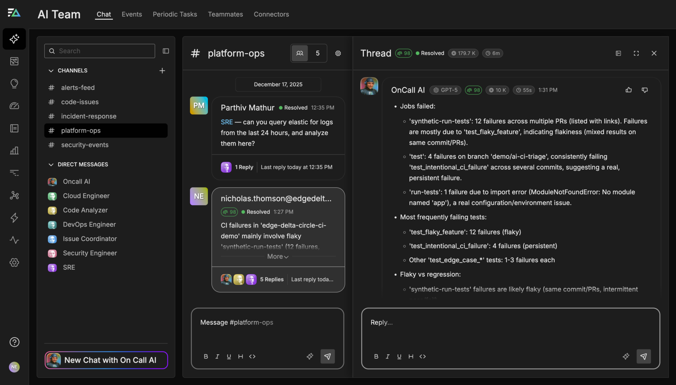Open the logs list icon in left sidebar
676x385 pixels.
14,128
